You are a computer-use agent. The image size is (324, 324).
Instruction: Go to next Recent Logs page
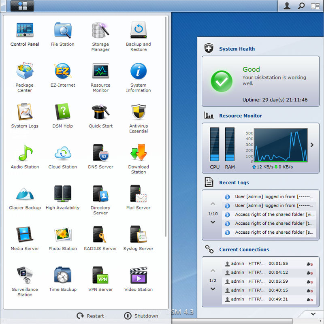coord(213,222)
